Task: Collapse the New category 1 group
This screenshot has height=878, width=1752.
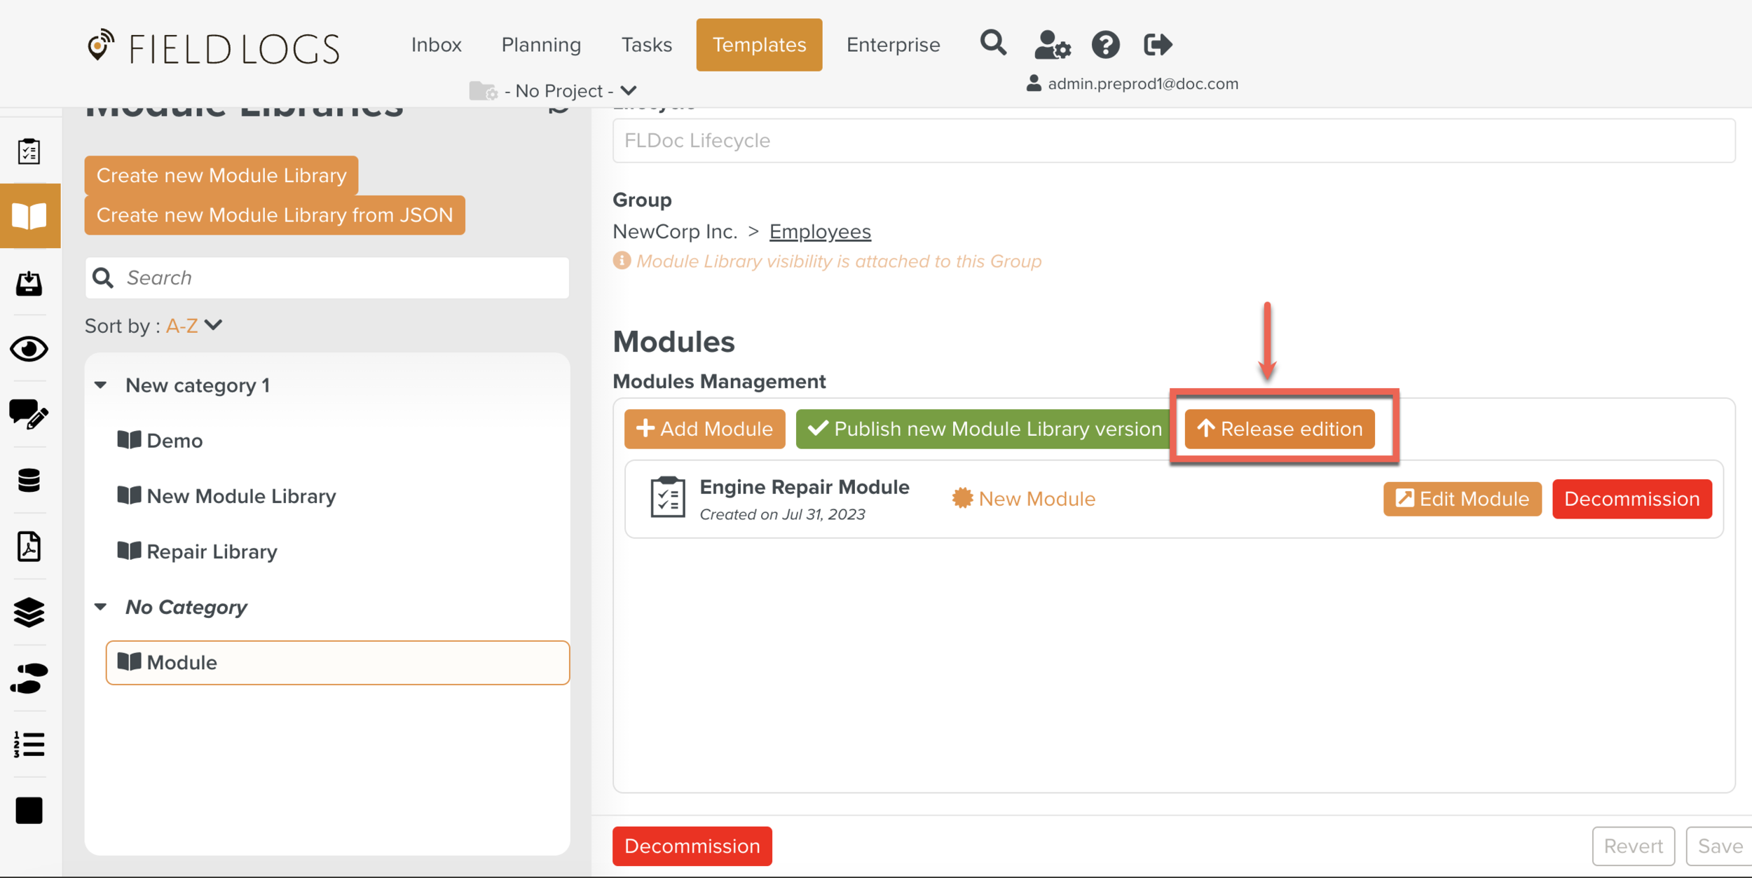Action: click(101, 385)
